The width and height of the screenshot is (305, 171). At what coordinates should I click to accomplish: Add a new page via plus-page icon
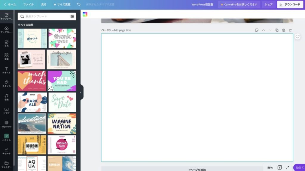click(x=290, y=30)
